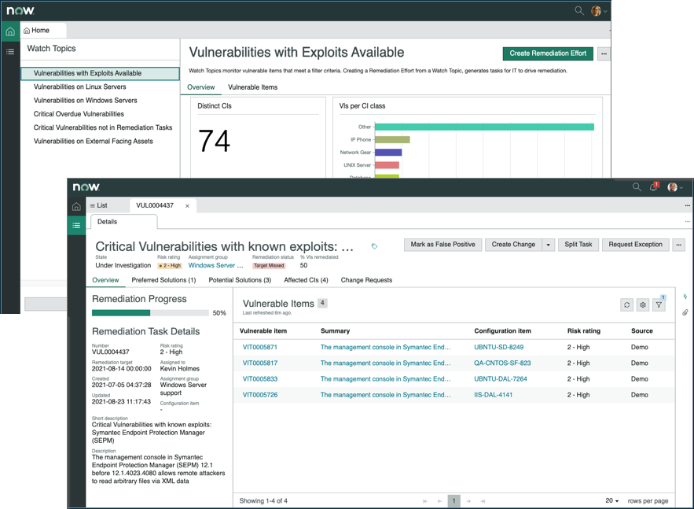Open the more actions button beside Request Exception
This screenshot has width=694, height=509.
[678, 245]
